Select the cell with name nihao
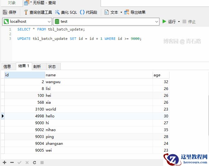Image resolution: width=209 pixels, height=166 pixels. [x=99, y=130]
